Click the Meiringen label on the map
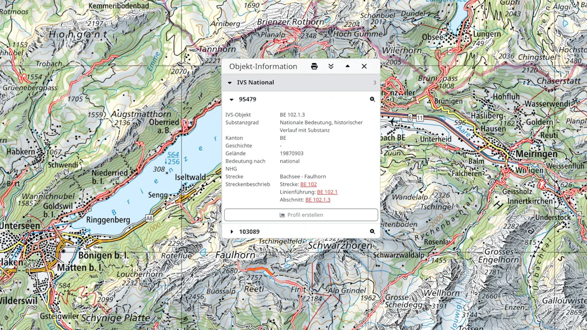The height and width of the screenshot is (330, 587). 537,154
